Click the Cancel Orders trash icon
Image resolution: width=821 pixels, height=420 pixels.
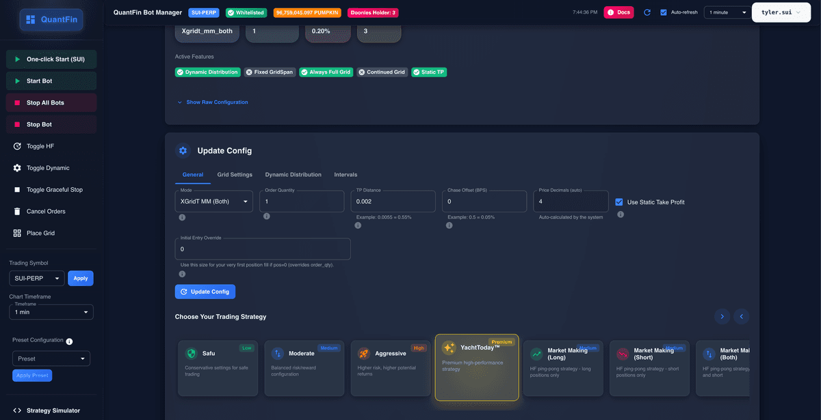click(17, 212)
